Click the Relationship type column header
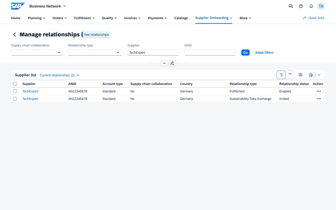The image size is (336, 210). point(243,84)
